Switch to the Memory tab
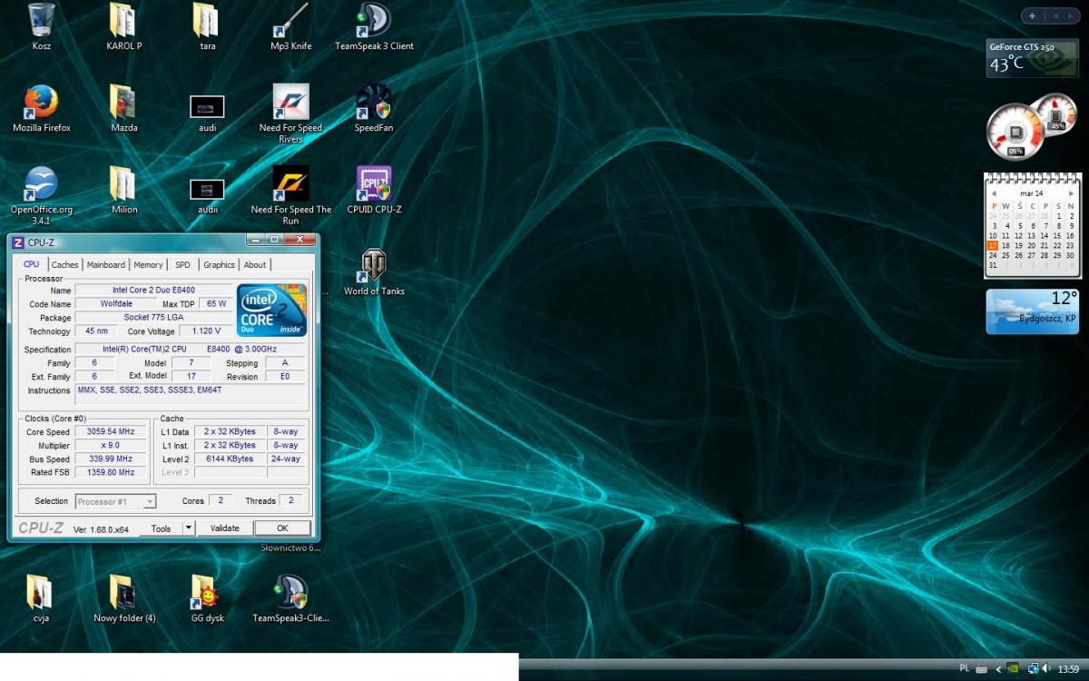 (x=148, y=264)
